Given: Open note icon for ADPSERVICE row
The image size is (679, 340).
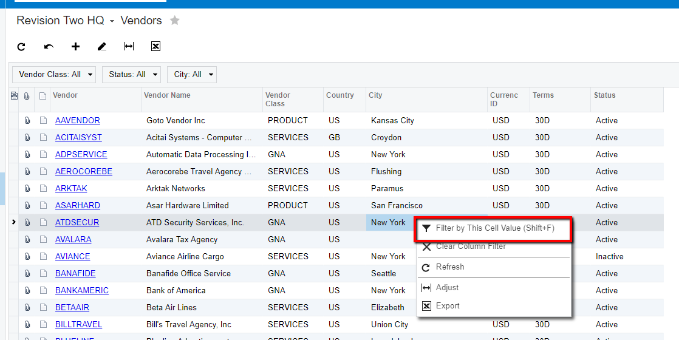Looking at the screenshot, I should click(x=43, y=155).
